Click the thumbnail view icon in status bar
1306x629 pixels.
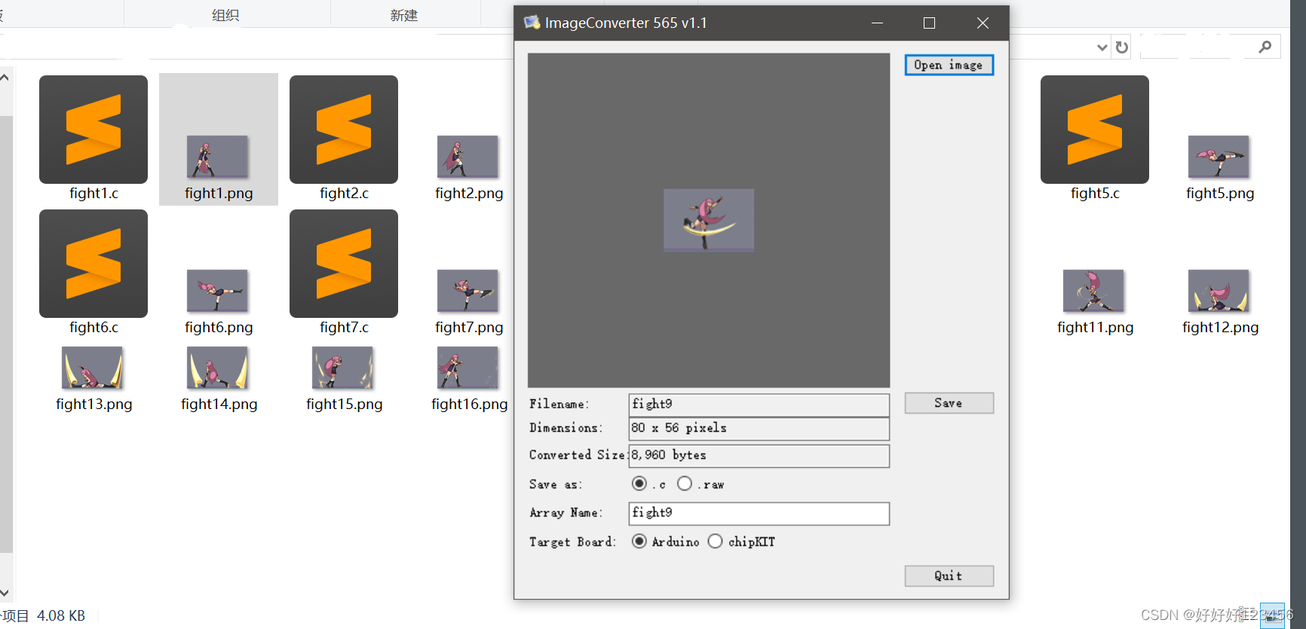click(x=1273, y=615)
